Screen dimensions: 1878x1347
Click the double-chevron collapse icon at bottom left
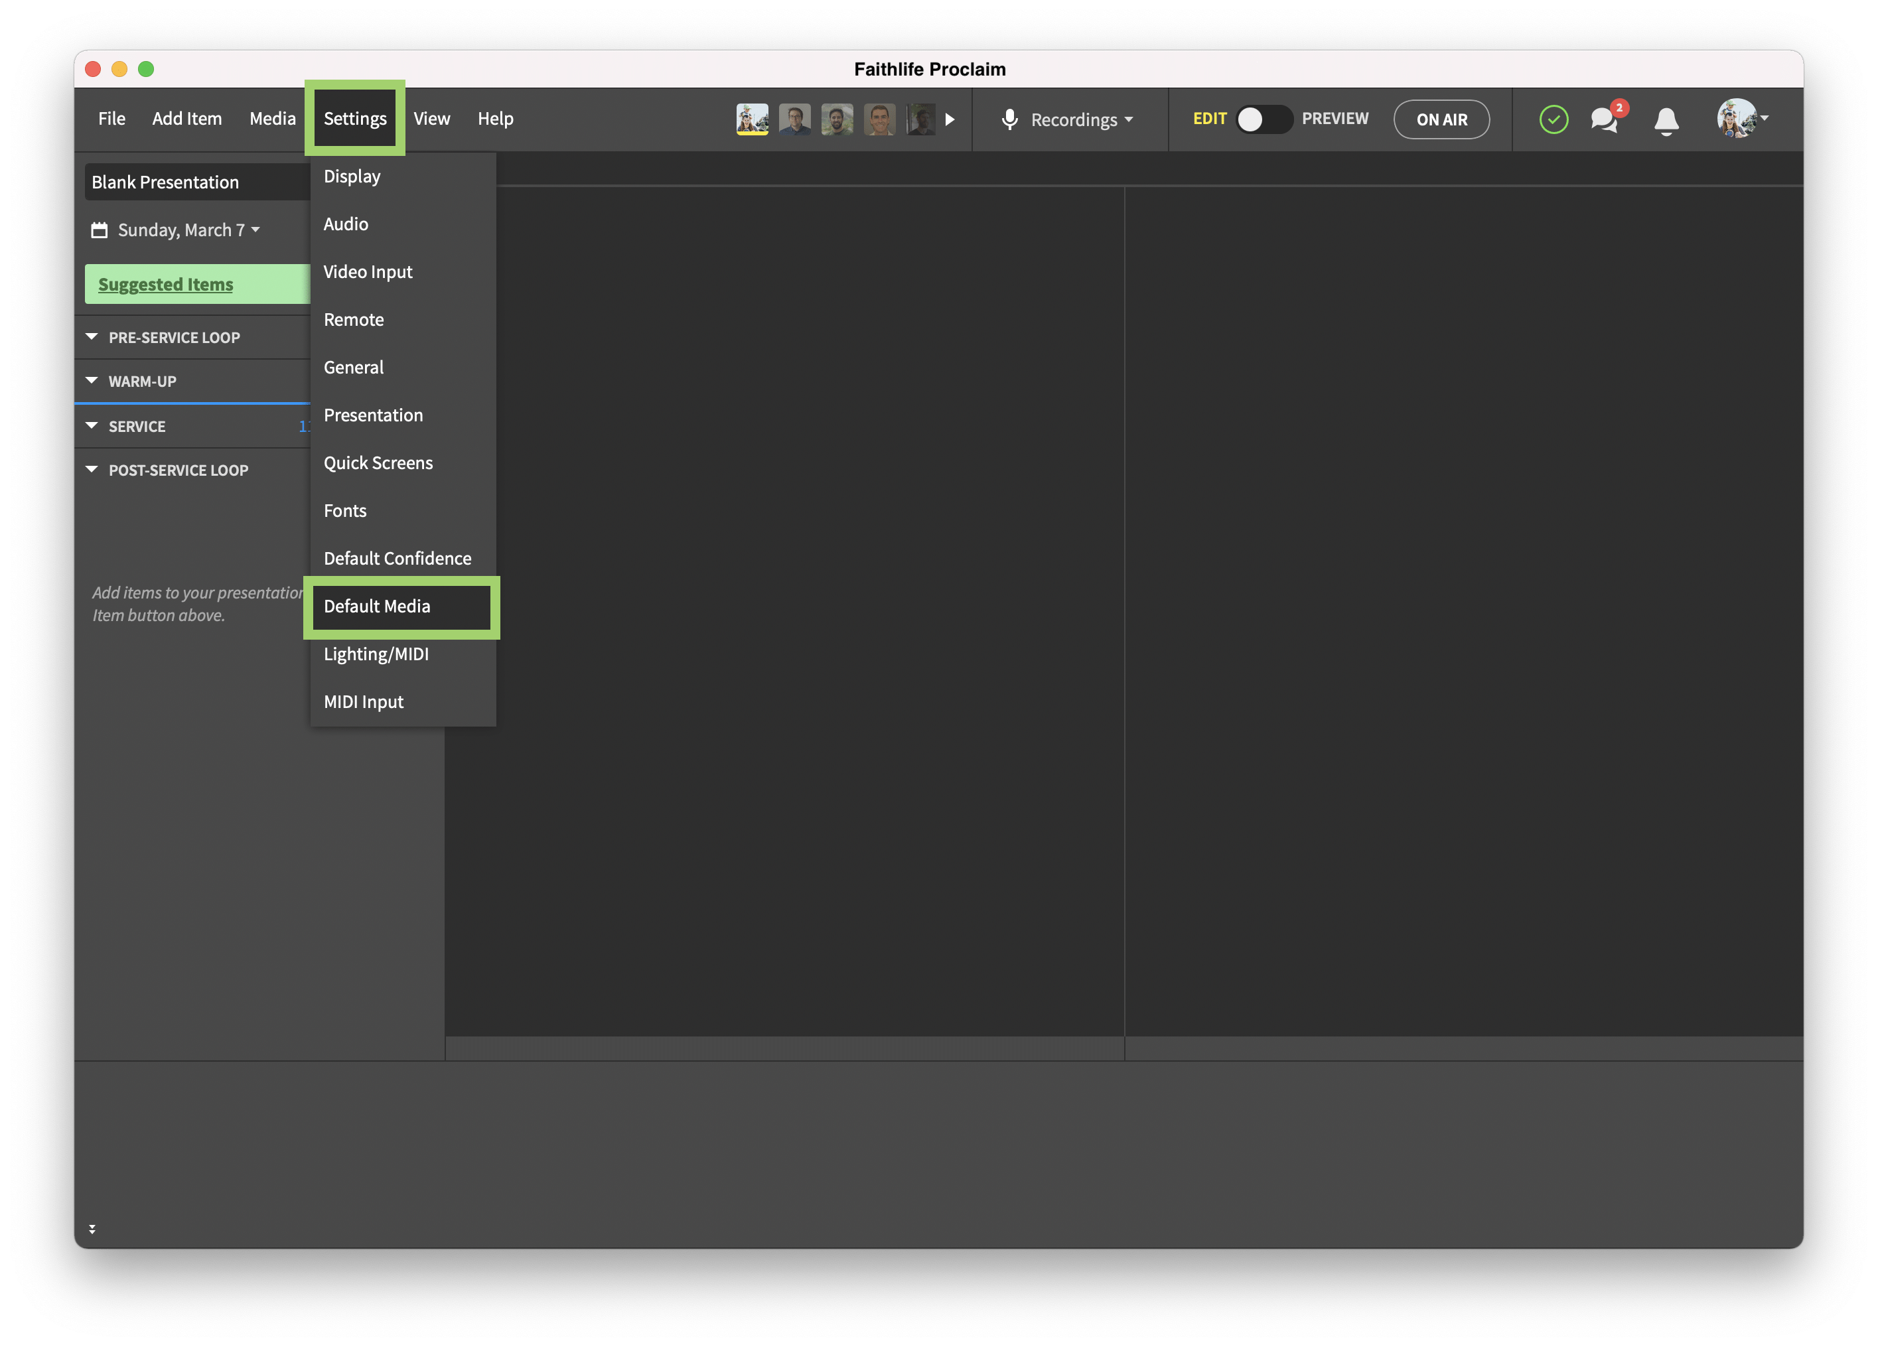[92, 1230]
